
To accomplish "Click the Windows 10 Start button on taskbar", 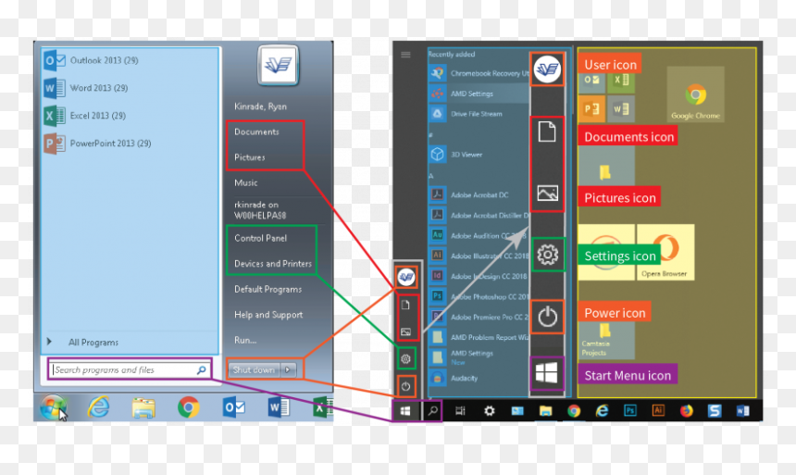I will [405, 410].
